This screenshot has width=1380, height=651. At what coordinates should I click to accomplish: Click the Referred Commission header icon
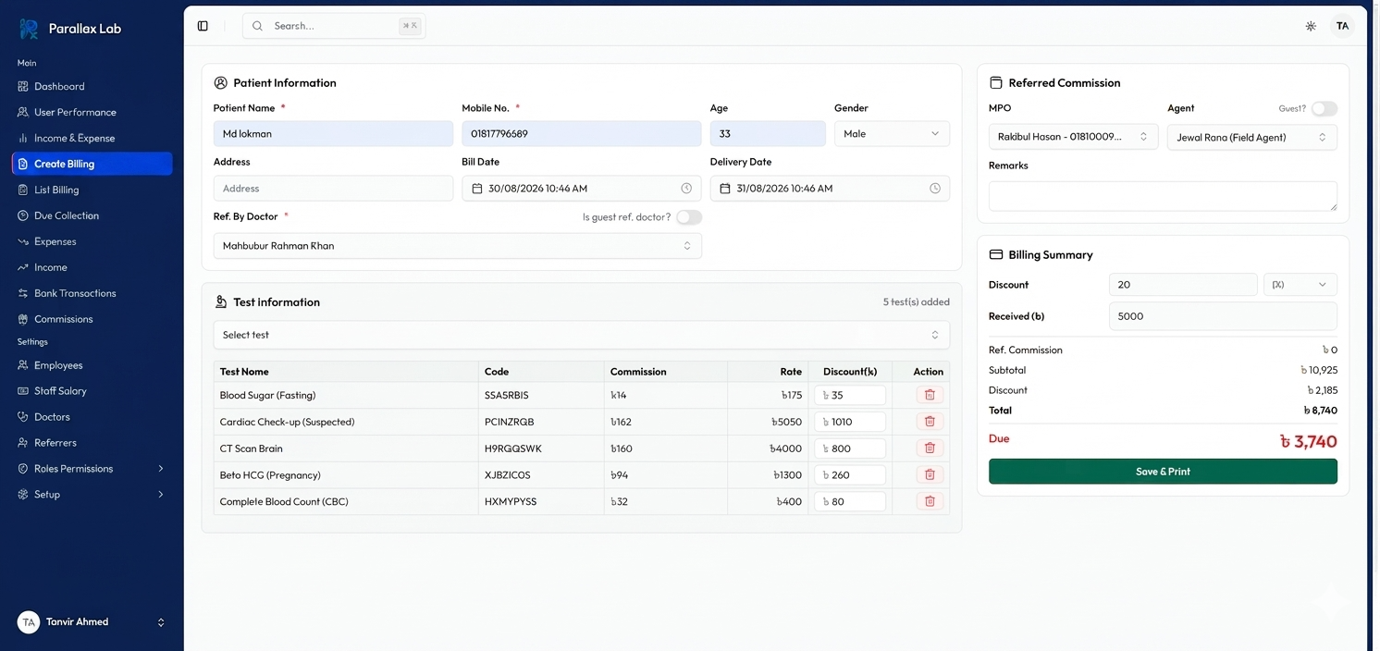[996, 82]
